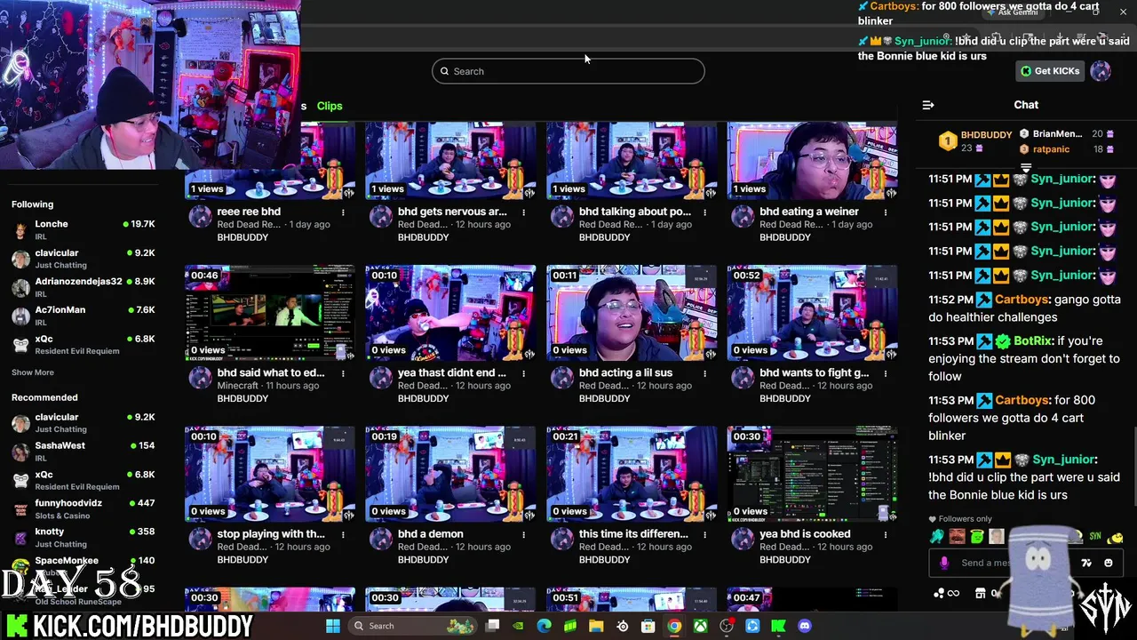Open OBS Studio from the taskbar

pos(727,626)
